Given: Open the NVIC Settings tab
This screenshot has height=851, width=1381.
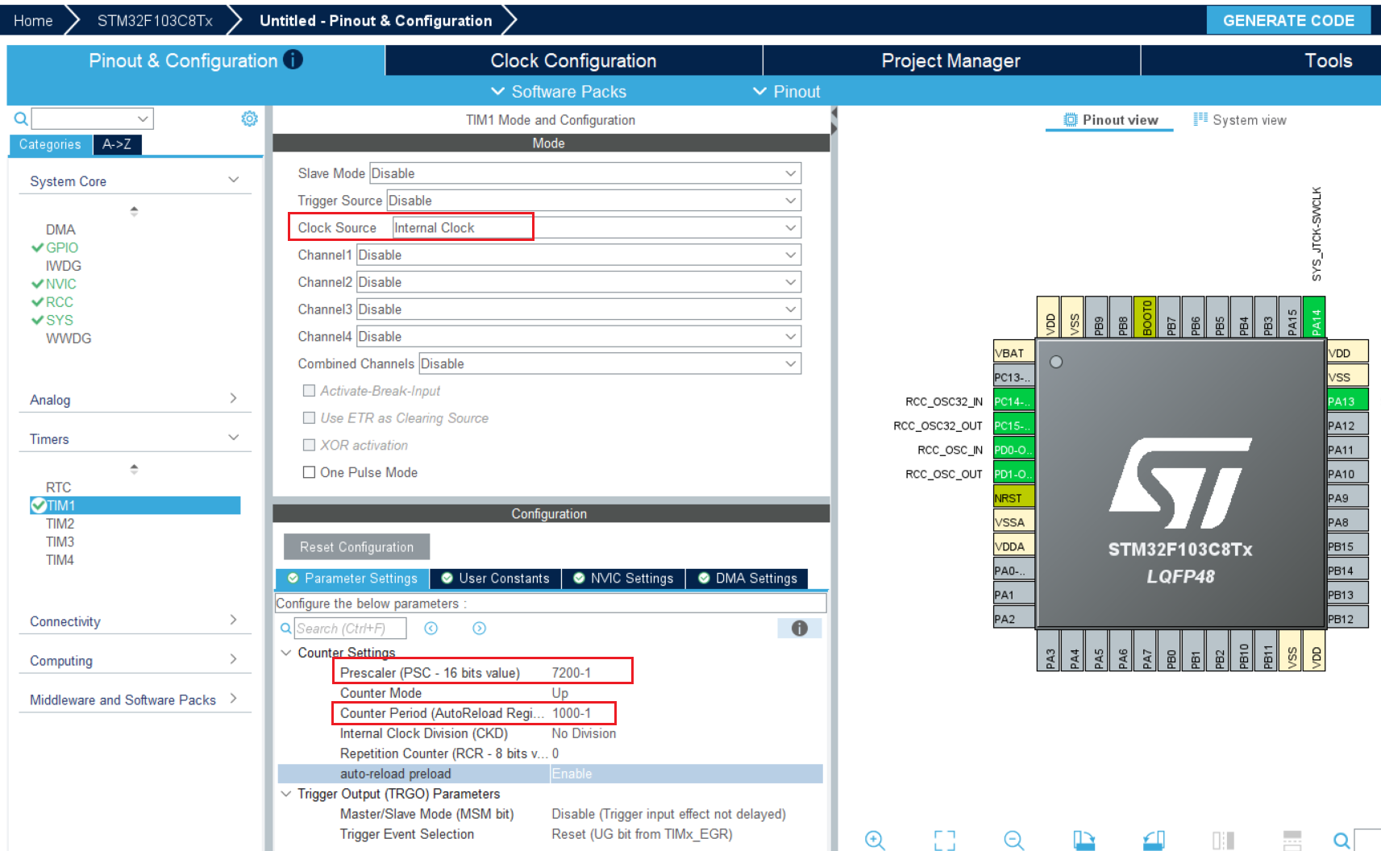Looking at the screenshot, I should (623, 578).
